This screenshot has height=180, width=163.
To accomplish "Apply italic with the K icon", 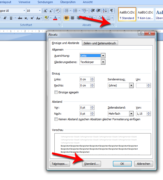I will [5, 18].
